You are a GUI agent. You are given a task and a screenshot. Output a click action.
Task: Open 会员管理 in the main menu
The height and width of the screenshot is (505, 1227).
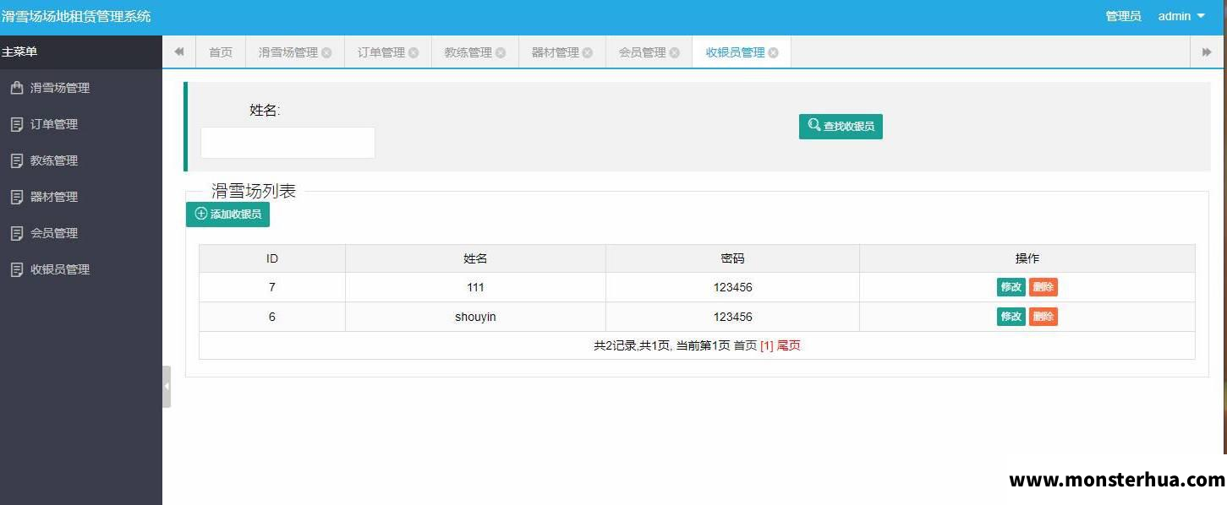pyautogui.click(x=81, y=233)
